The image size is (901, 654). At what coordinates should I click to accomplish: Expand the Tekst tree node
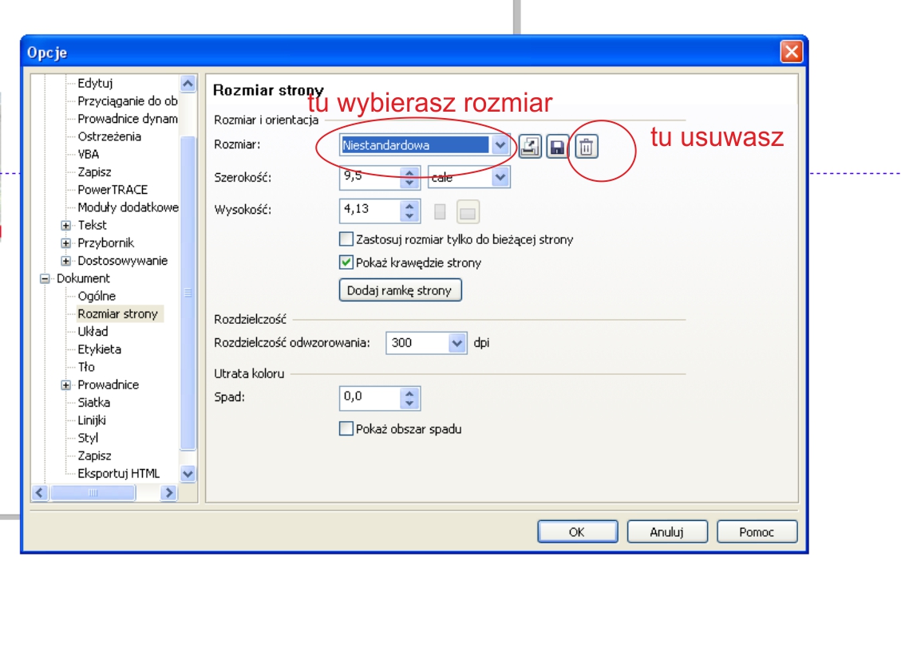[x=66, y=226]
